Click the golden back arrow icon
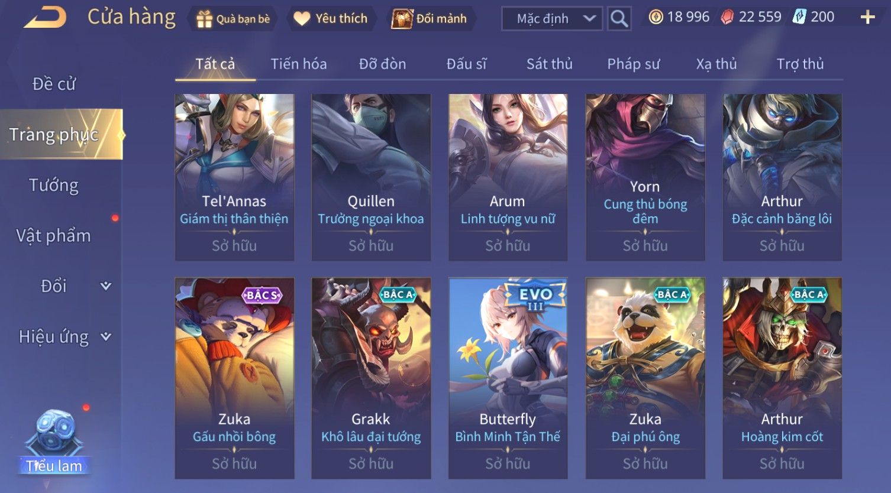The width and height of the screenshot is (891, 493). 46,17
